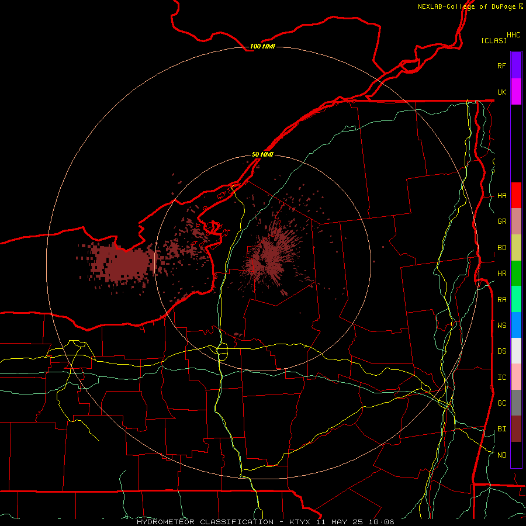
Task: Click the '100 NMI' range ring label
Action: [262, 46]
